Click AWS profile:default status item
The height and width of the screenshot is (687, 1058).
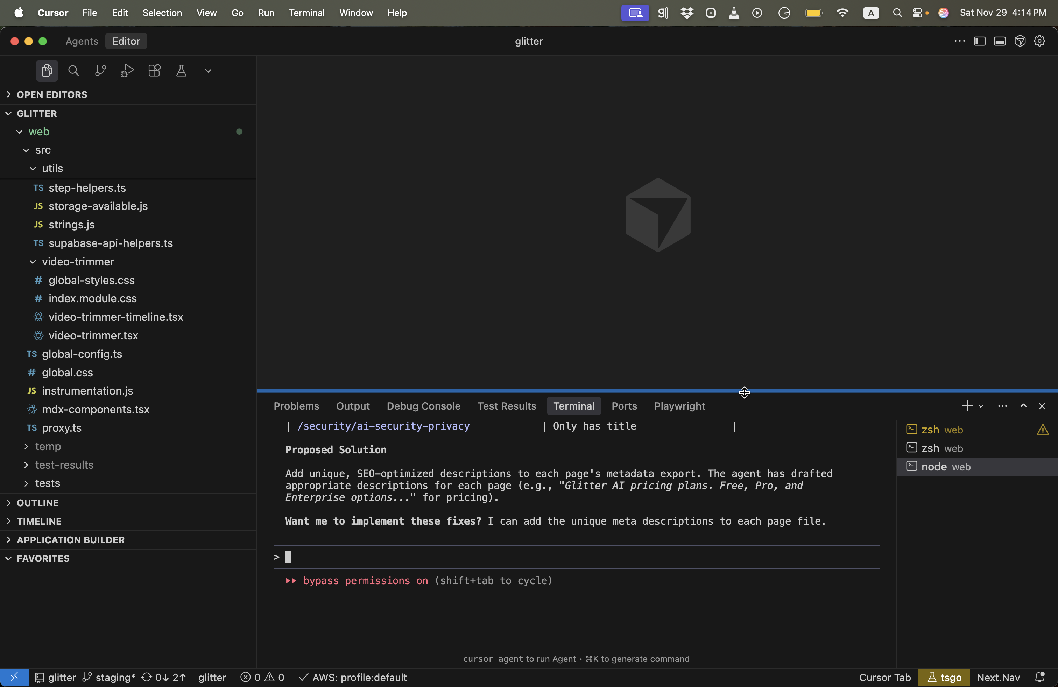point(353,677)
